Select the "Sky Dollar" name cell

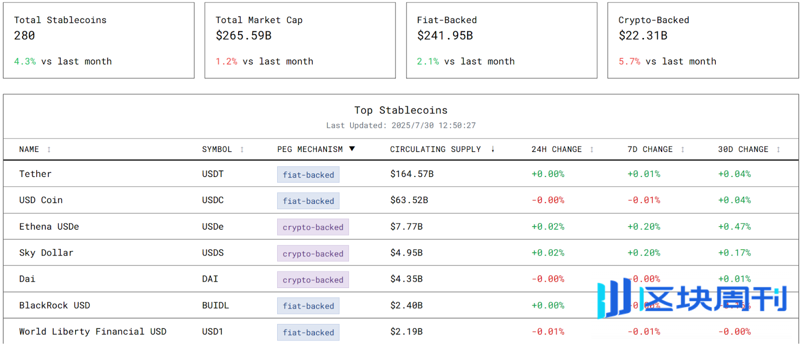46,252
